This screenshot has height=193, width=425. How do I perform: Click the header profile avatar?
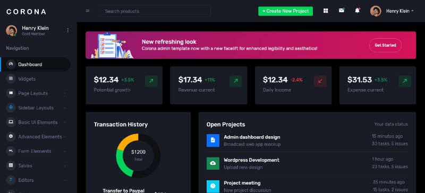[376, 11]
